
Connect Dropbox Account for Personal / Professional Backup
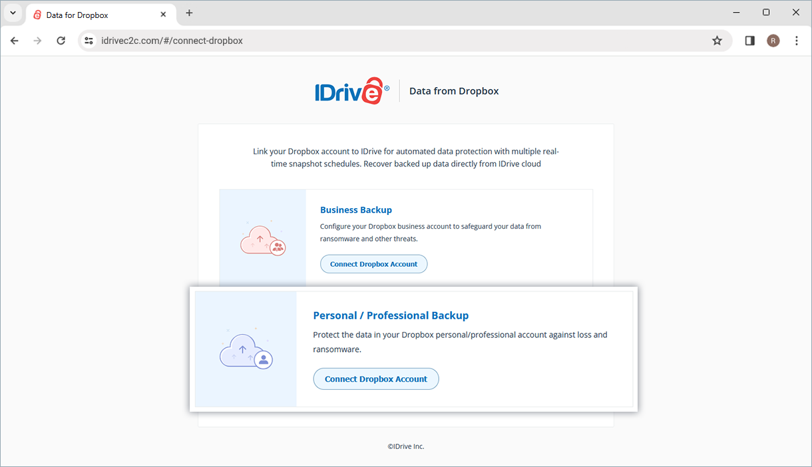376,379
